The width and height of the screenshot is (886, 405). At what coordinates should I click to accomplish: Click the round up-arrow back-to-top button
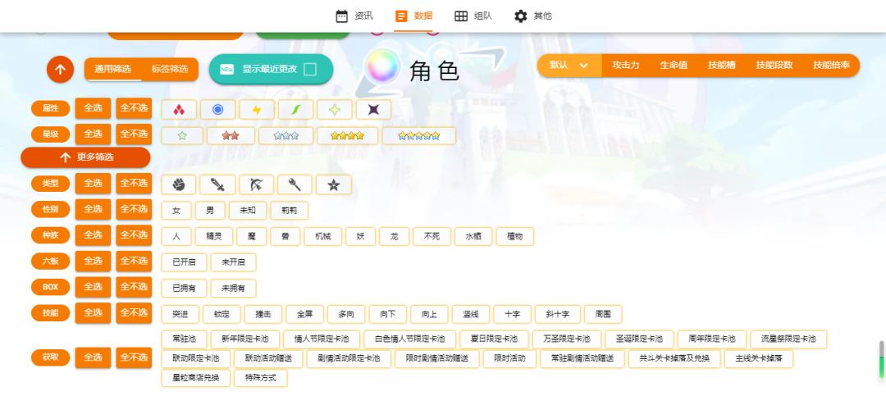pyautogui.click(x=61, y=70)
